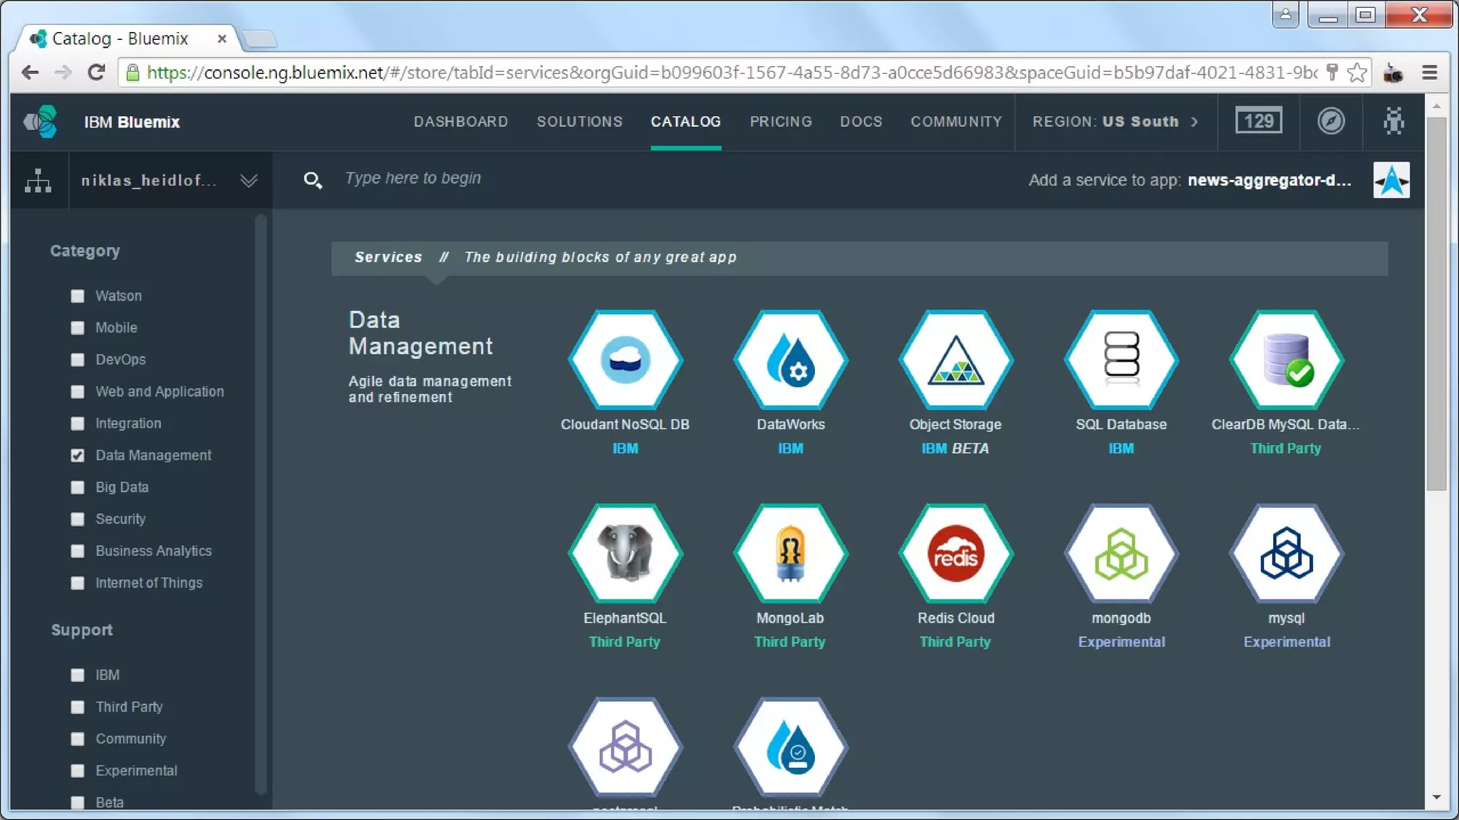Switch to the Dashboard tab
Image resolution: width=1459 pixels, height=820 pixels.
[x=460, y=122]
